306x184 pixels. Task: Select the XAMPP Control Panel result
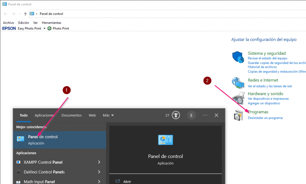[x=59, y=162]
